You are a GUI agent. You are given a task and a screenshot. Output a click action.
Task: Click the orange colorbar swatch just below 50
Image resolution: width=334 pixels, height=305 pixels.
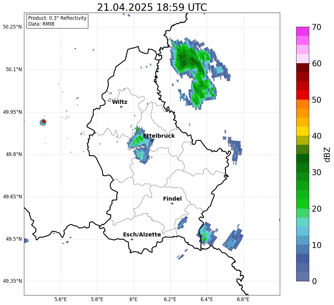click(303, 104)
